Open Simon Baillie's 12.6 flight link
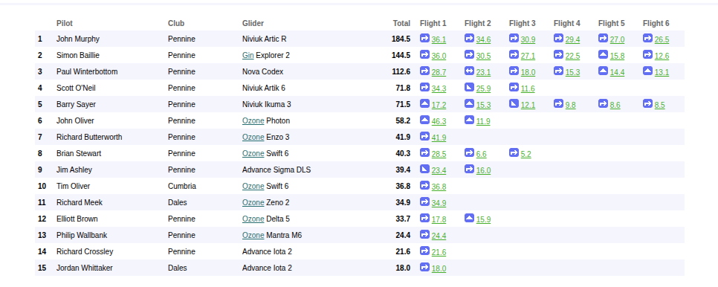The width and height of the screenshot is (718, 287). coord(662,57)
